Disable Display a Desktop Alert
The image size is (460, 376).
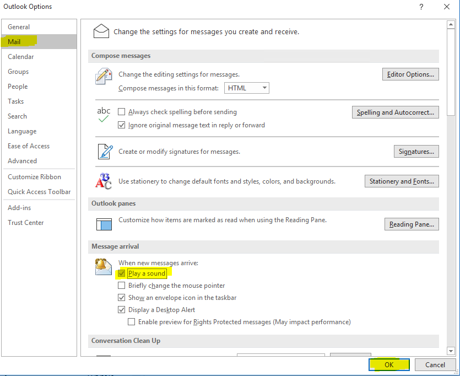tap(121, 310)
